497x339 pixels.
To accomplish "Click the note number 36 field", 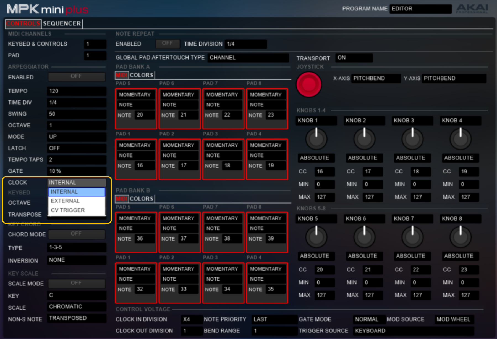I will [145, 239].
